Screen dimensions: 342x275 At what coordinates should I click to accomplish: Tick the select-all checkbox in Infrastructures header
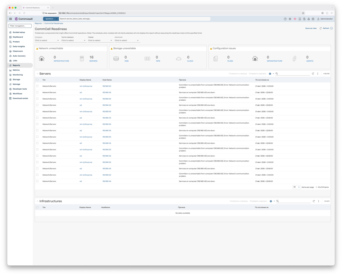point(37,207)
